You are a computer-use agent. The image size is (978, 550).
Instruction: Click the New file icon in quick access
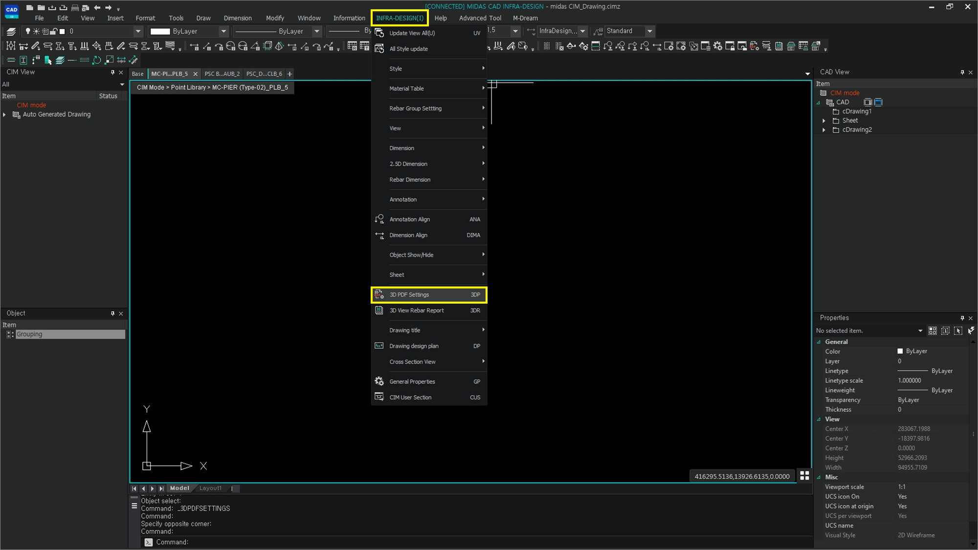coord(30,7)
